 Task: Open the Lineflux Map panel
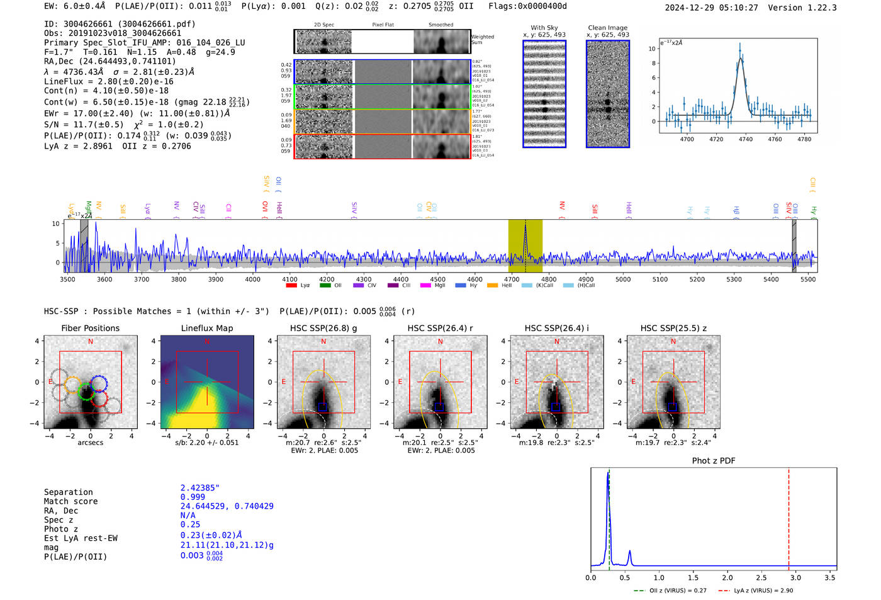[x=207, y=382]
